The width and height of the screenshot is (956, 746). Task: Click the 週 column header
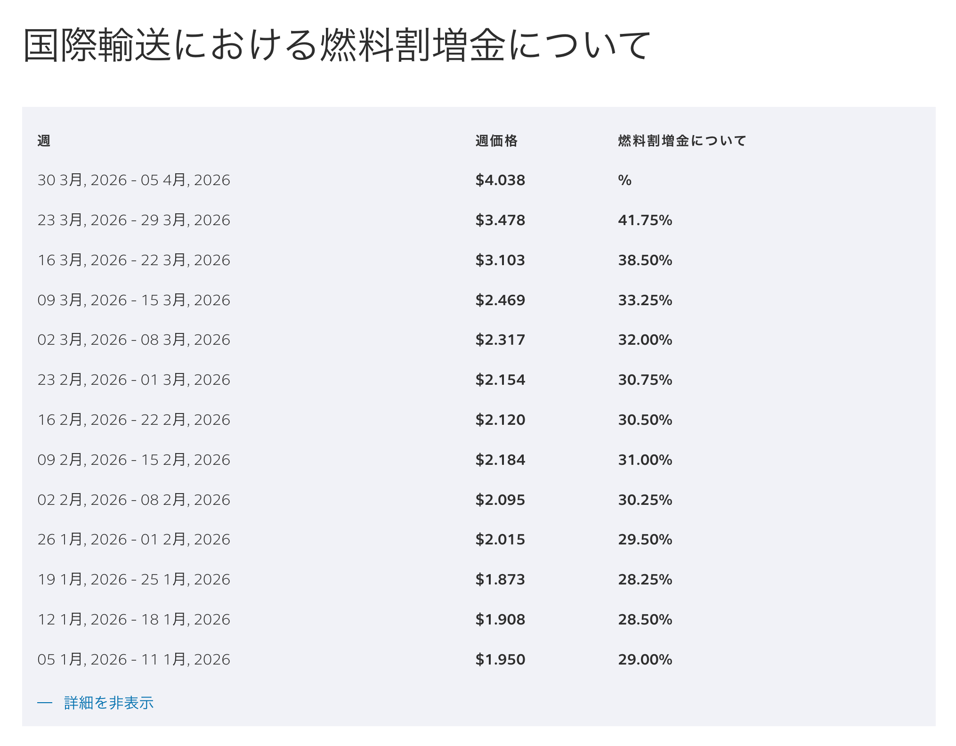(44, 141)
